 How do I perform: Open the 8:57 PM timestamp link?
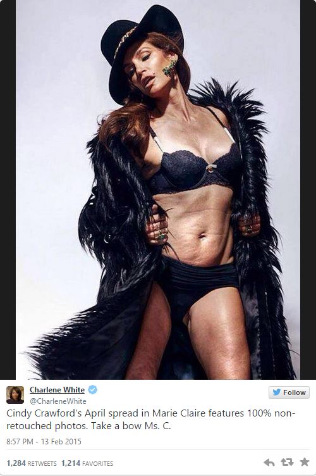click(x=20, y=441)
